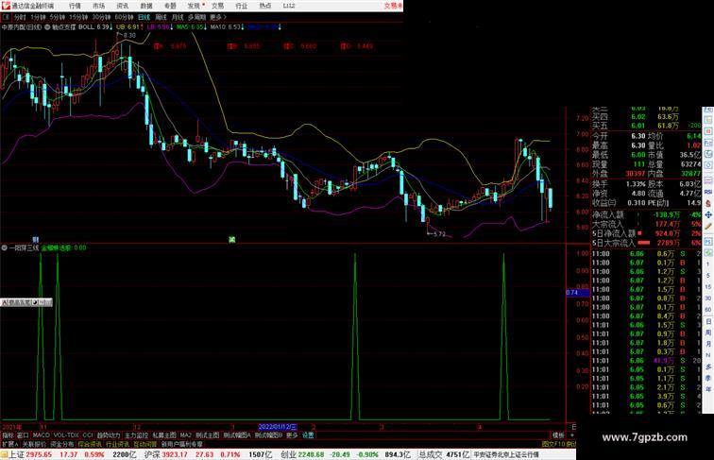The height and width of the screenshot is (460, 714).
Task: Switch chart to 30分钟 period
Action: coord(101,17)
